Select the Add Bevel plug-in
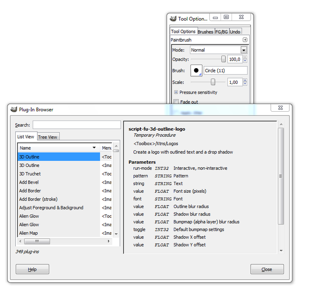This screenshot has height=304, width=315. coord(65,182)
